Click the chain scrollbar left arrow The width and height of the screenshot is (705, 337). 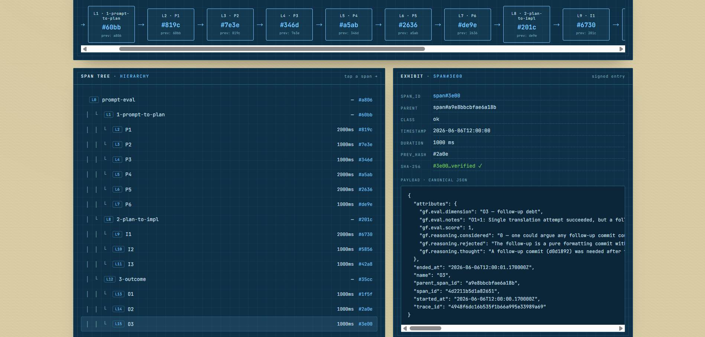point(85,49)
